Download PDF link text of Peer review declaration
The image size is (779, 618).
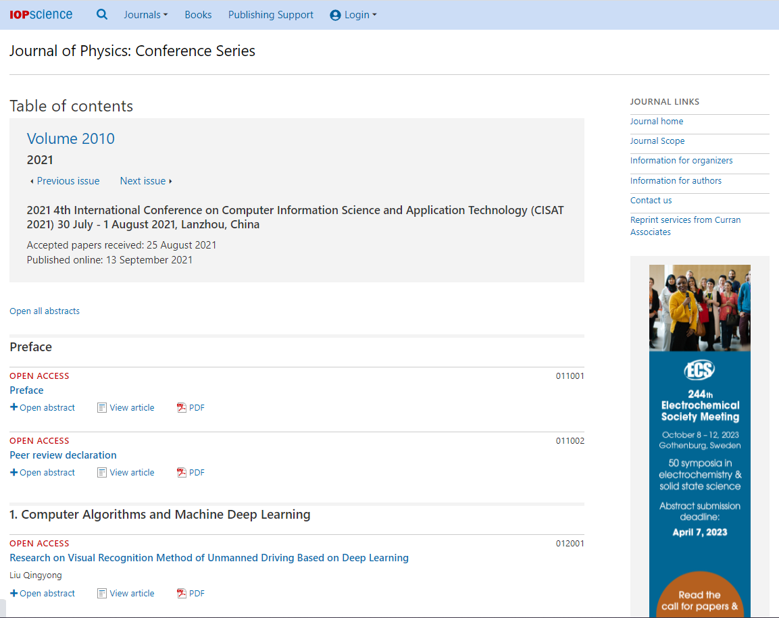(197, 472)
